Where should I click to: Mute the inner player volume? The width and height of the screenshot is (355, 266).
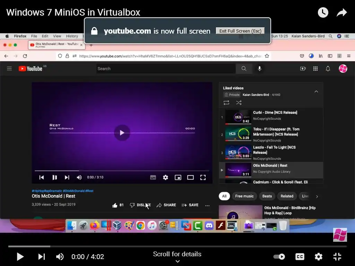(x=79, y=177)
